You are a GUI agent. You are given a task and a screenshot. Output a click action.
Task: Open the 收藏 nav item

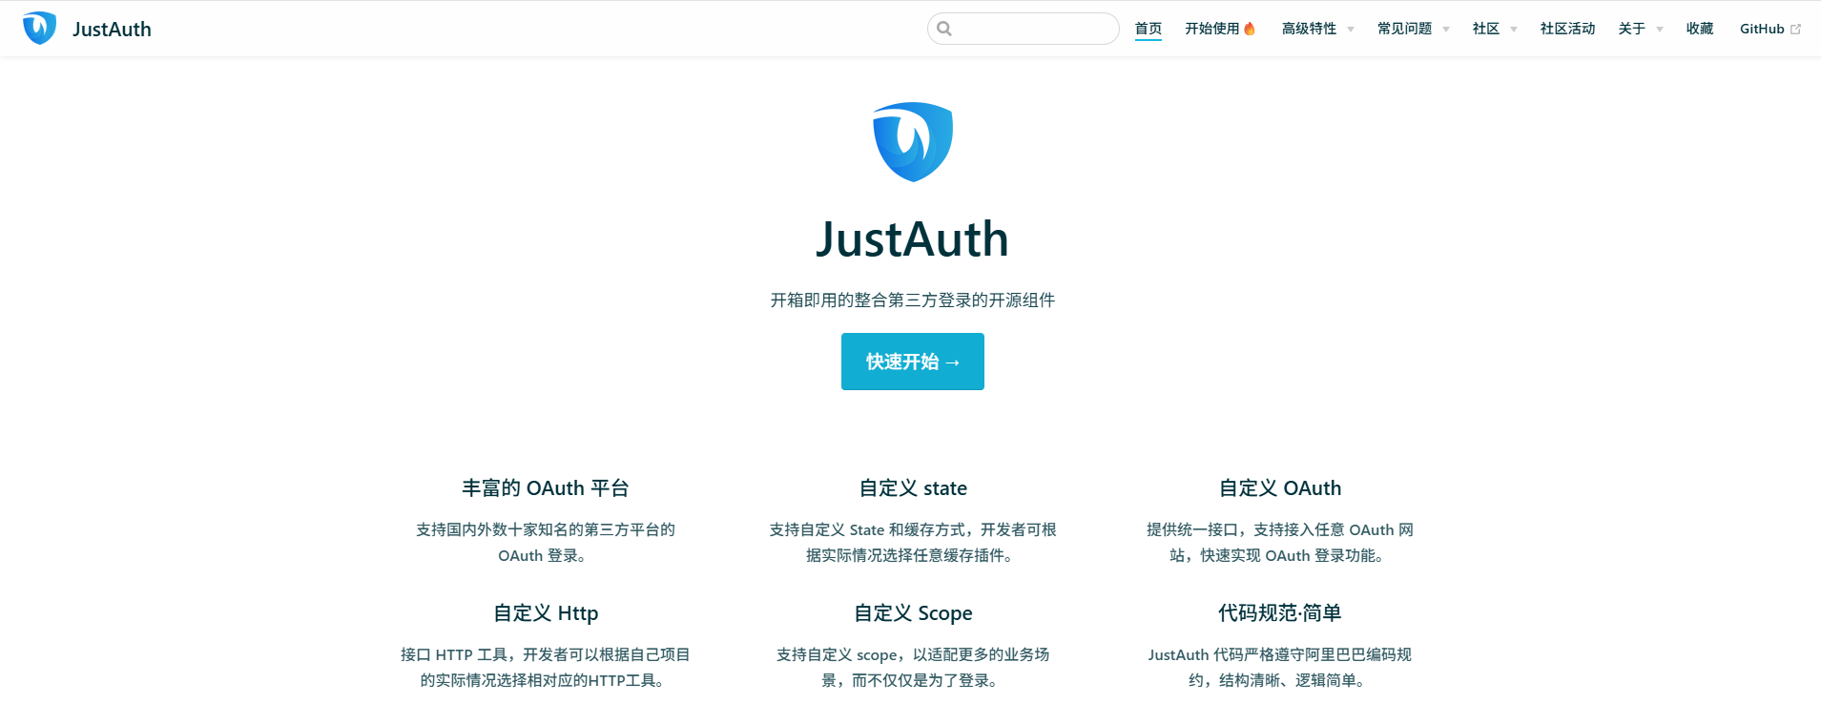(1700, 29)
